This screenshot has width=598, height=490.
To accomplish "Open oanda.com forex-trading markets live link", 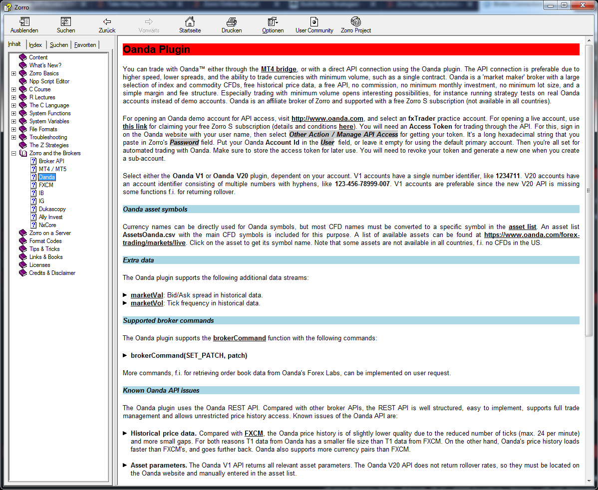I will (x=351, y=239).
